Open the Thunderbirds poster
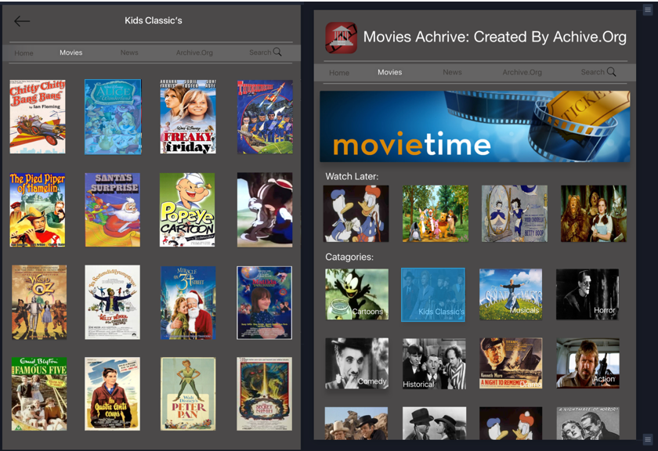The image size is (658, 451). [265, 117]
